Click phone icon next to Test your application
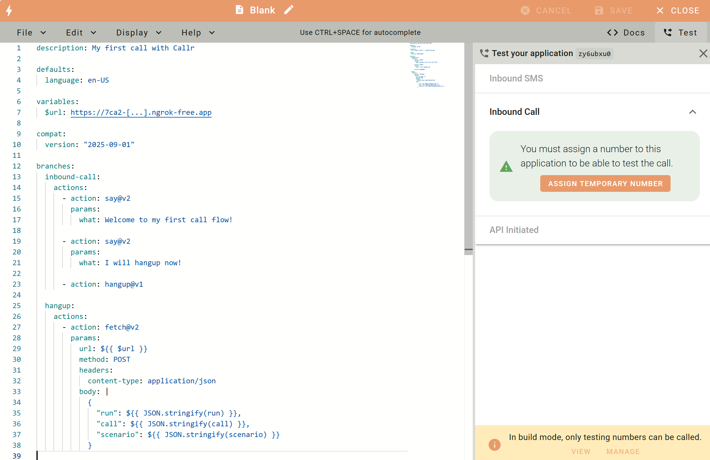This screenshot has height=460, width=710. pyautogui.click(x=484, y=53)
